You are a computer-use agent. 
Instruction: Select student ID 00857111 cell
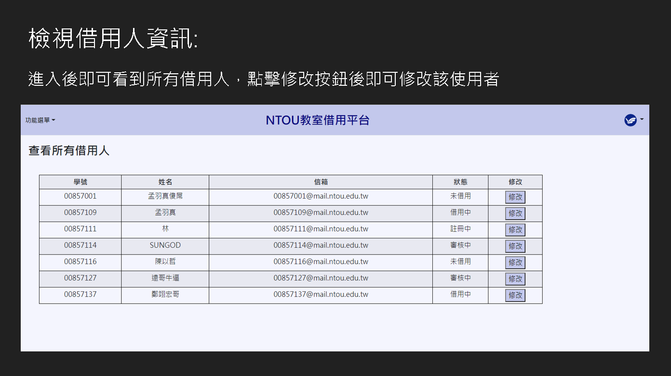point(81,229)
